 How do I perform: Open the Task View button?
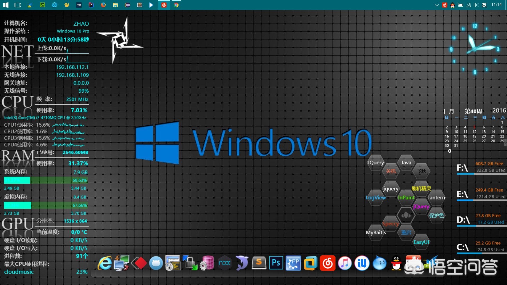pos(18,5)
